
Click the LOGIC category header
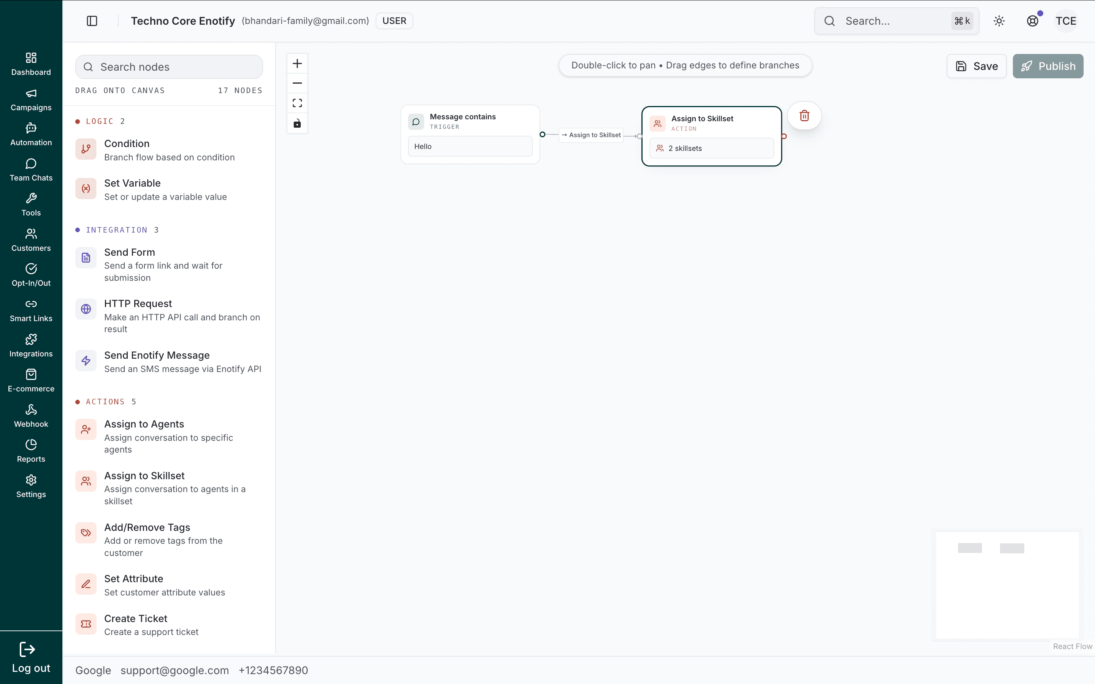[x=100, y=121]
